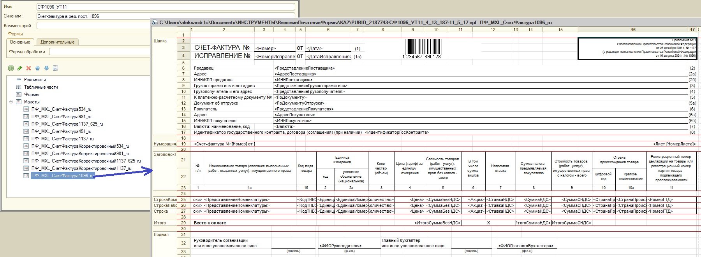This screenshot has height=257, width=701.
Task: Select highlighted layout ПФ_MXL_СчетФактура1096_ru
Action: (63, 176)
